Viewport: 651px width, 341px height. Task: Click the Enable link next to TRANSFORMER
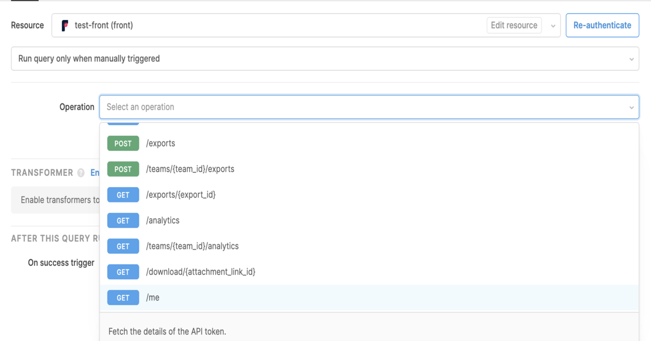(x=95, y=173)
